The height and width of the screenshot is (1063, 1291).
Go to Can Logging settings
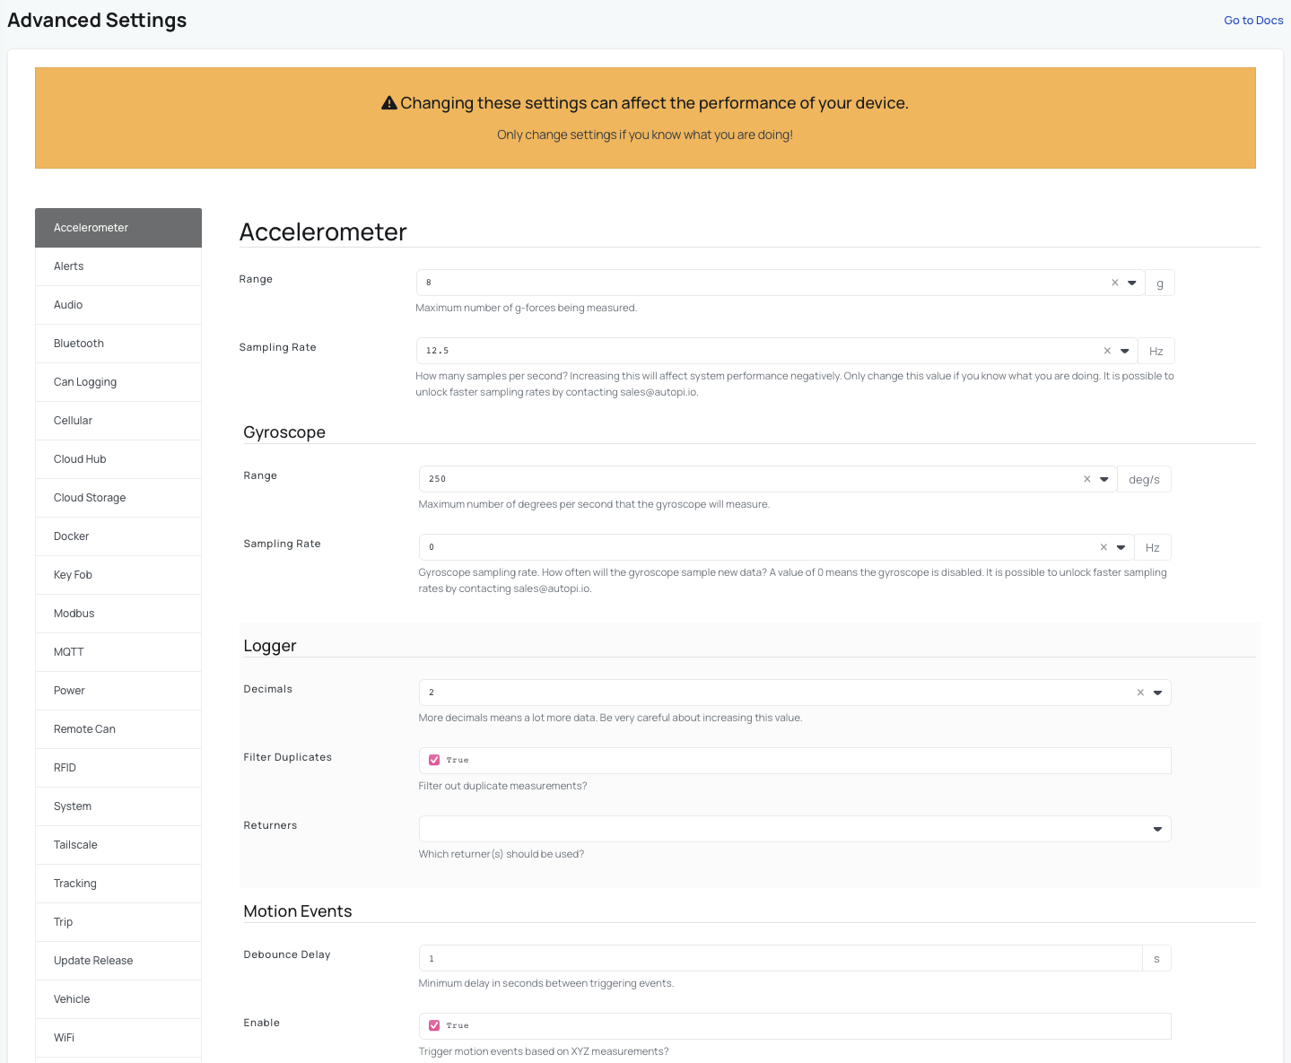(x=118, y=382)
